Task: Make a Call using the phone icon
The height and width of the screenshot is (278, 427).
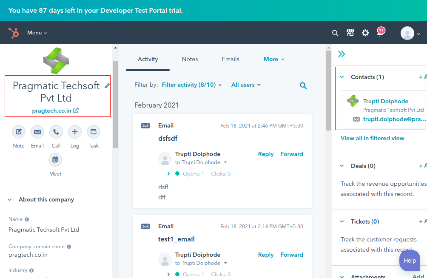Action: [x=56, y=132]
